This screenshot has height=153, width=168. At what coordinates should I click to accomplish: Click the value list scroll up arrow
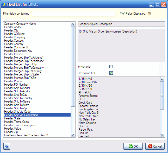(x=162, y=79)
